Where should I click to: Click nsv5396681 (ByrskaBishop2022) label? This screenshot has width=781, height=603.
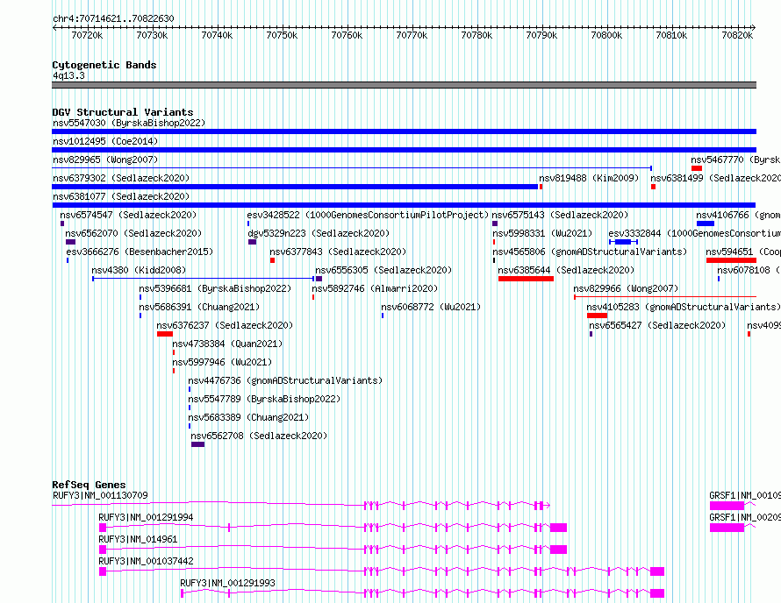pyautogui.click(x=215, y=288)
